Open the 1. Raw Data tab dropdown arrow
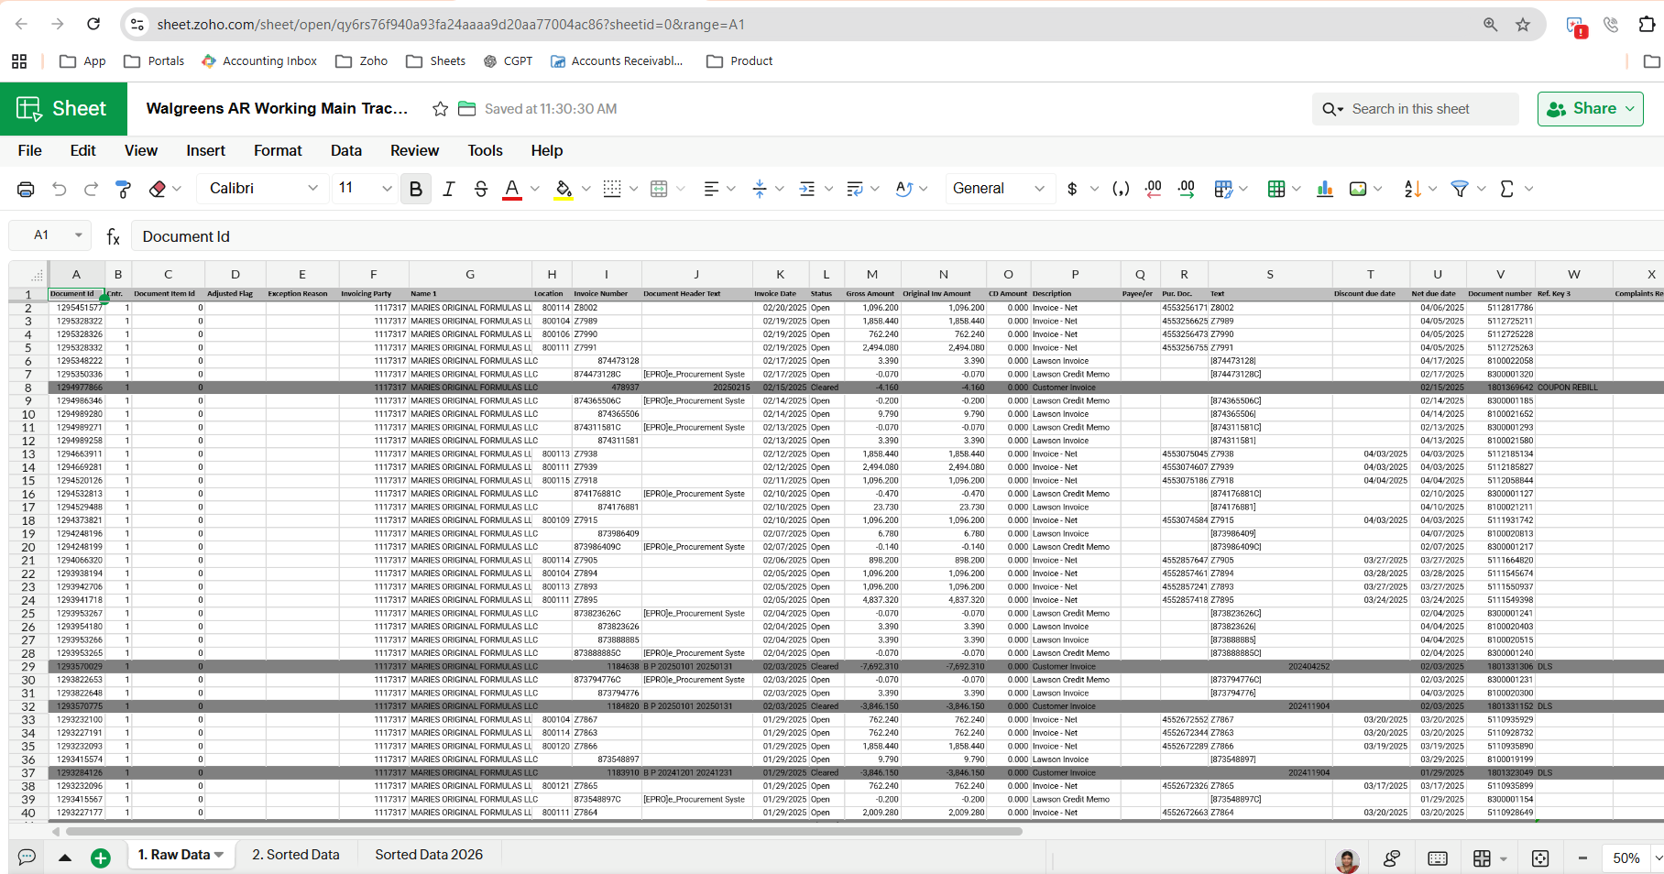1664x874 pixels. coord(219,856)
